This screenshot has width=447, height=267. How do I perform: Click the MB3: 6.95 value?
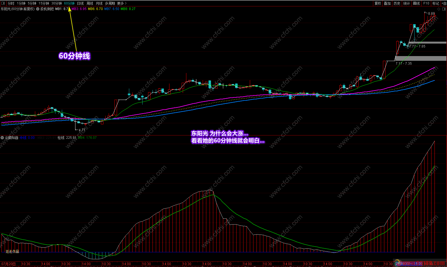coord(79,9)
